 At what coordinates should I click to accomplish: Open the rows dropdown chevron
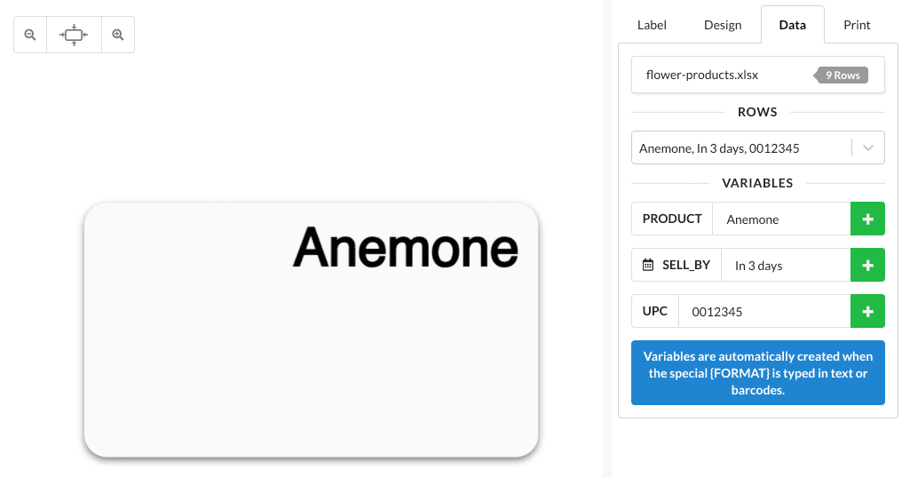click(x=868, y=148)
